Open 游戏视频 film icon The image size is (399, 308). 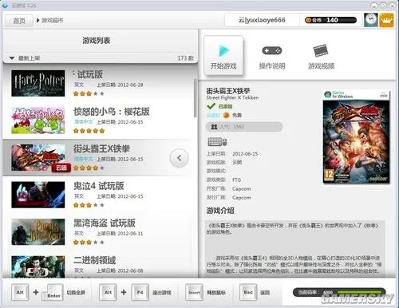click(x=321, y=50)
